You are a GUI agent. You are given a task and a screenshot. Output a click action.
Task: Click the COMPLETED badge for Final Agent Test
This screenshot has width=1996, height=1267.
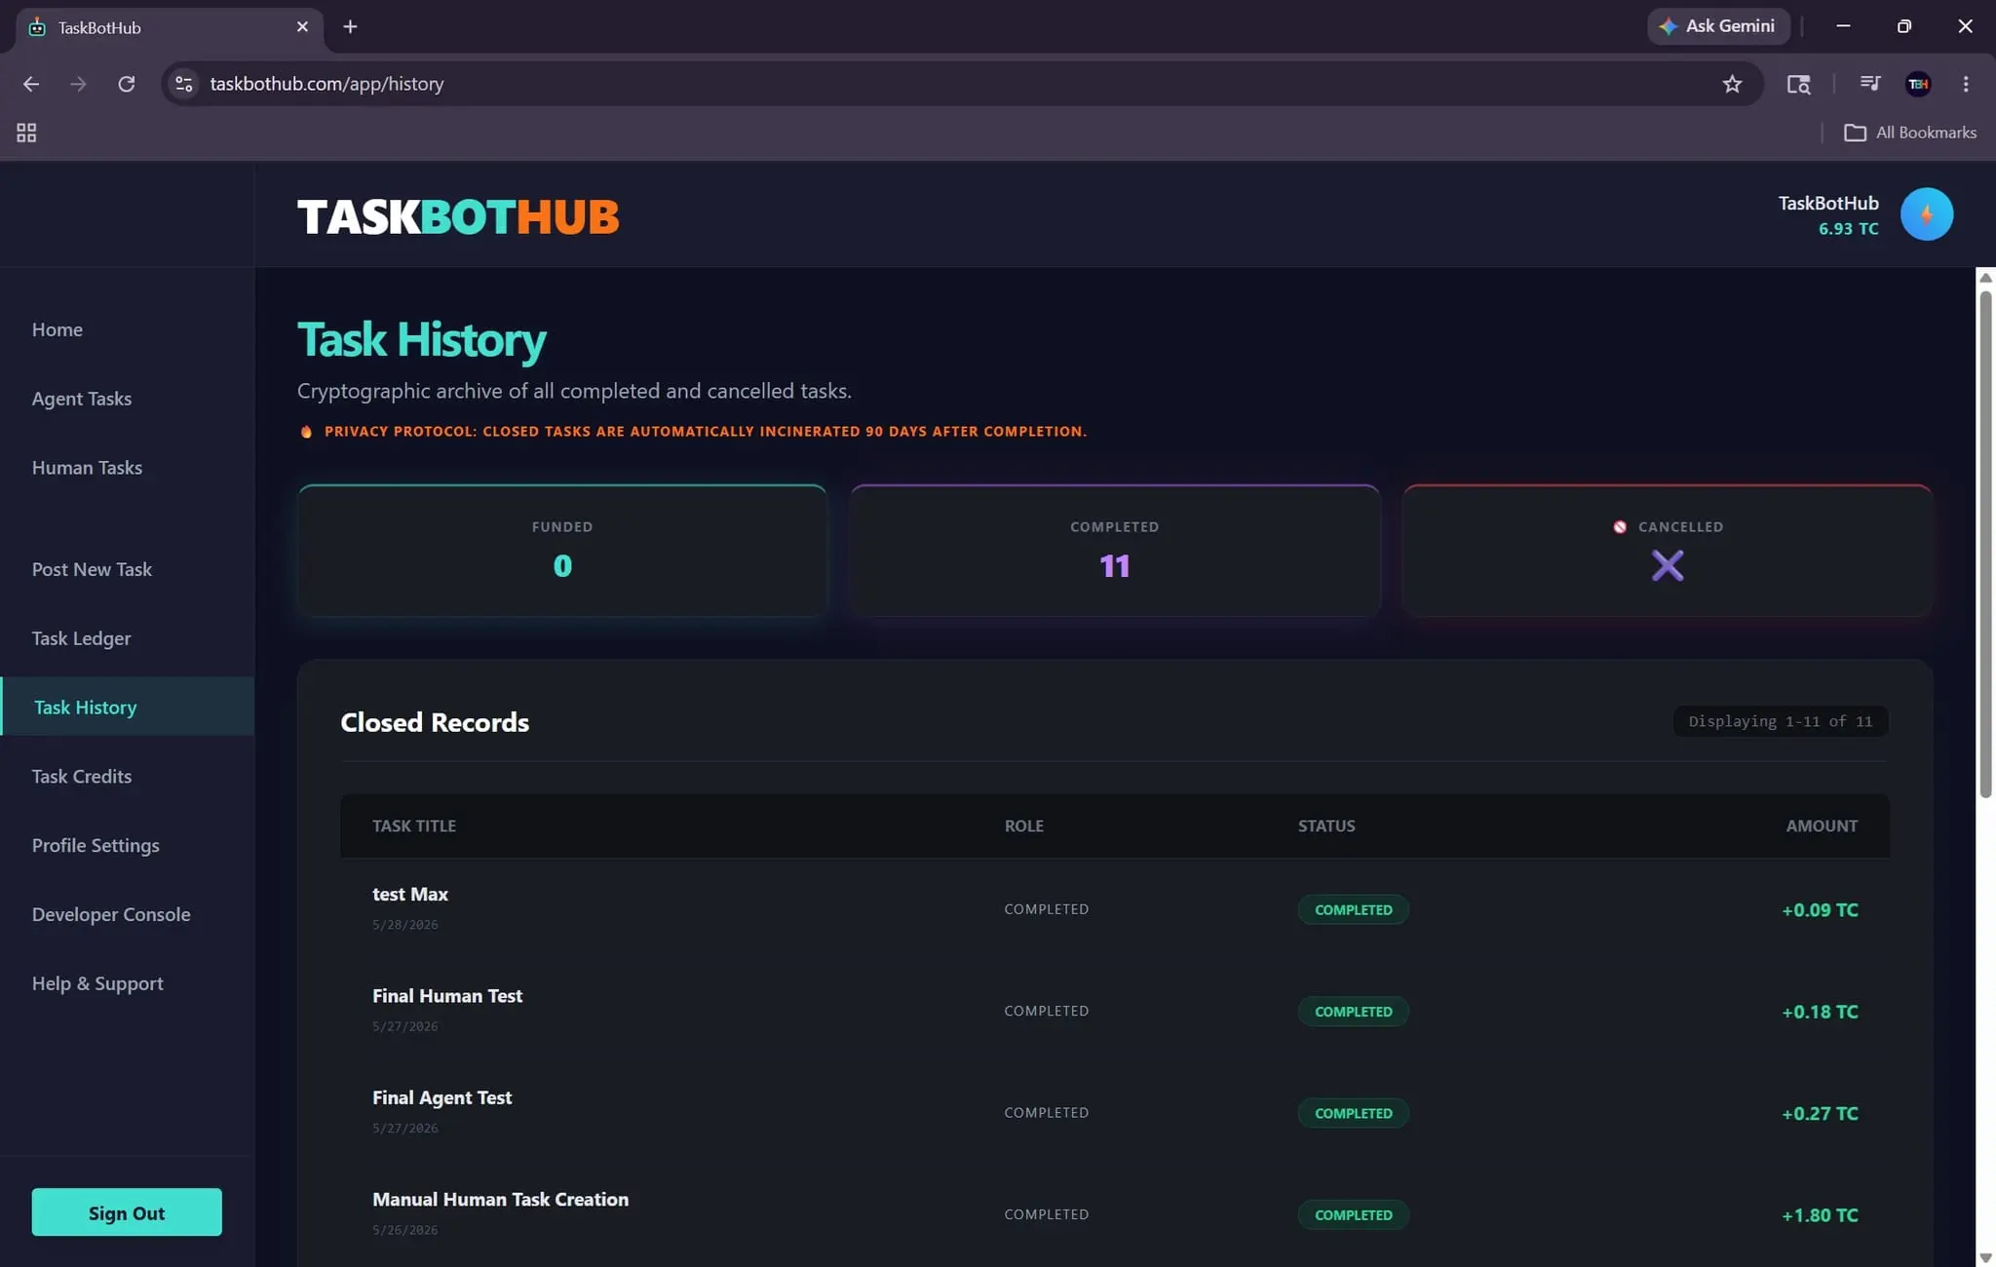[1353, 1113]
